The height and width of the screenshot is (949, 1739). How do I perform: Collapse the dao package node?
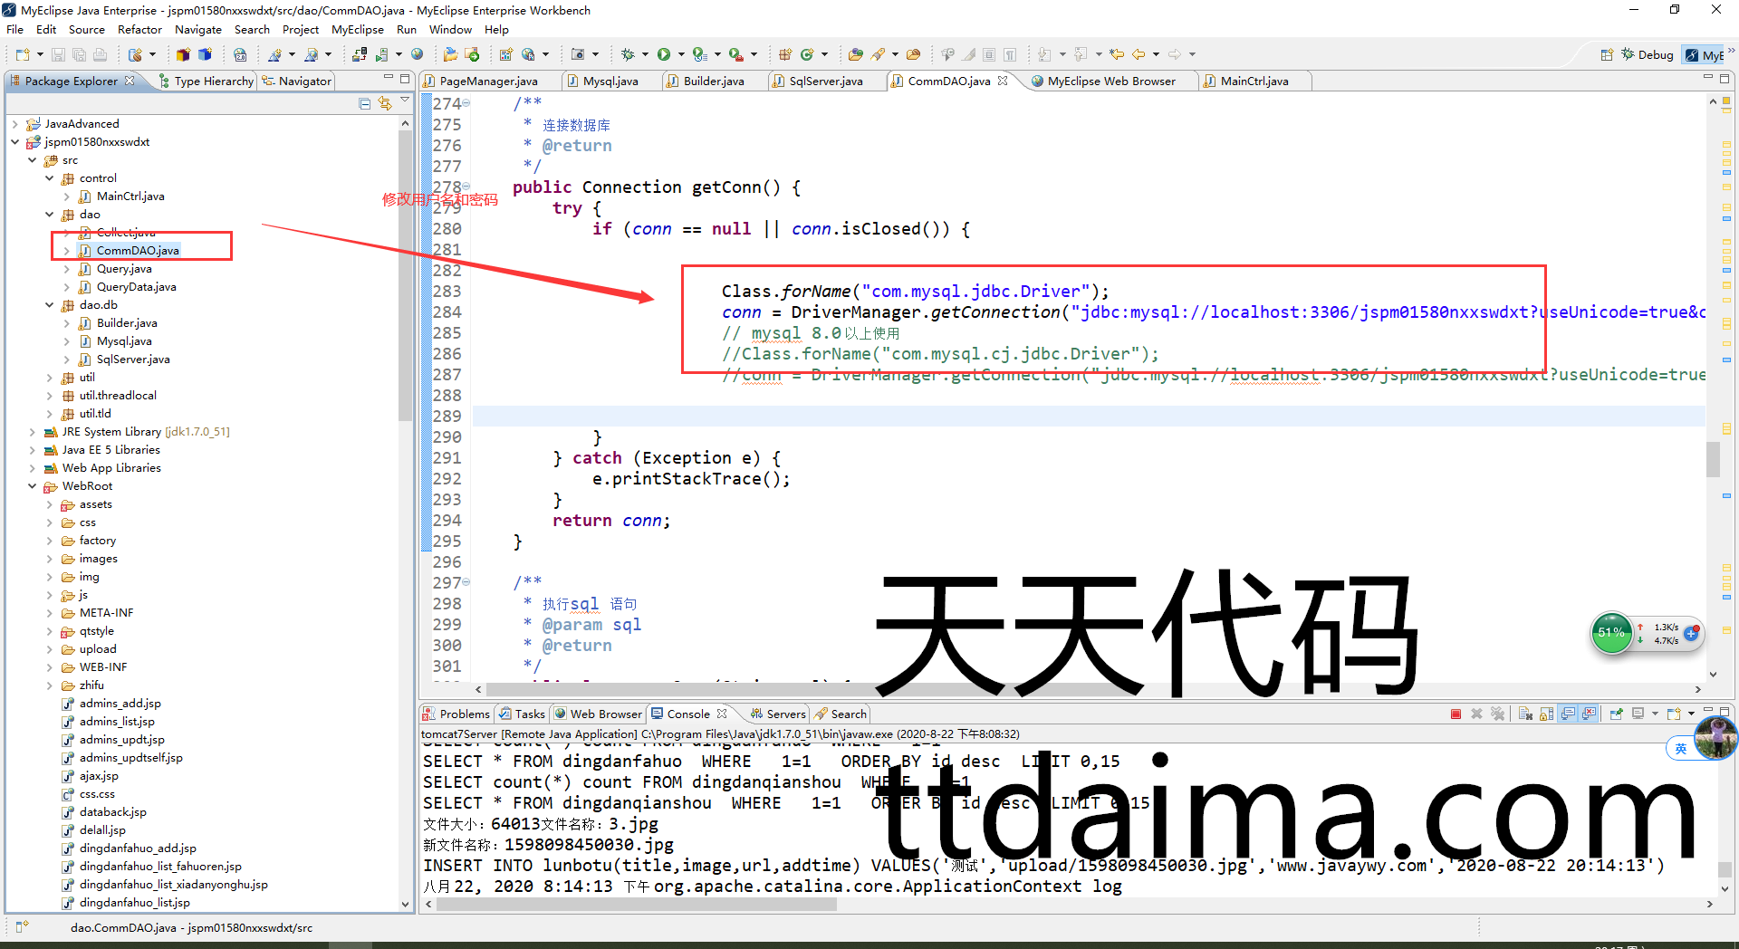point(50,215)
